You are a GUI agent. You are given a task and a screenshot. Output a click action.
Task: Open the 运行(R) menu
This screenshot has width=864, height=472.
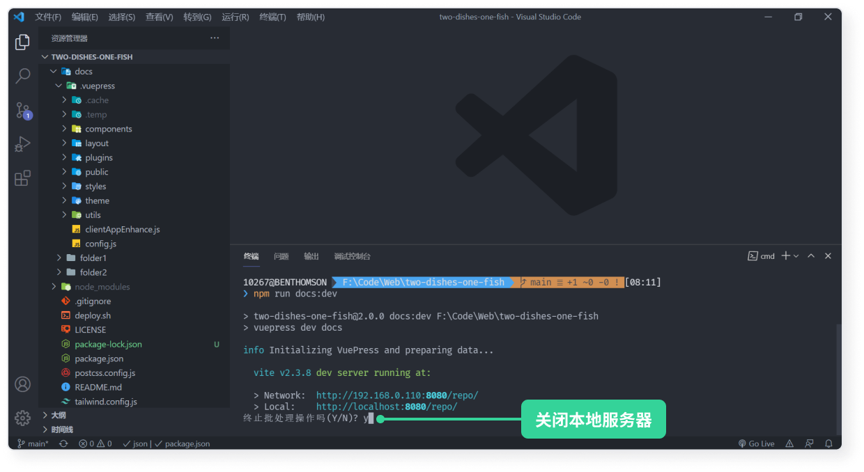pyautogui.click(x=235, y=17)
